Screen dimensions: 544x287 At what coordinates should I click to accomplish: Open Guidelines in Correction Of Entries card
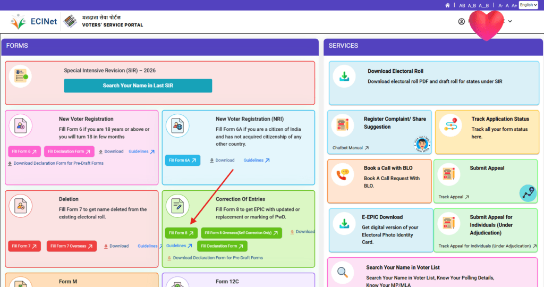tap(179, 246)
